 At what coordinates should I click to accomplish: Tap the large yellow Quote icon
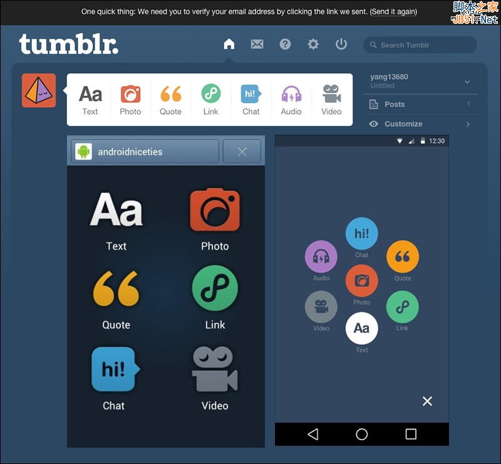pos(116,288)
